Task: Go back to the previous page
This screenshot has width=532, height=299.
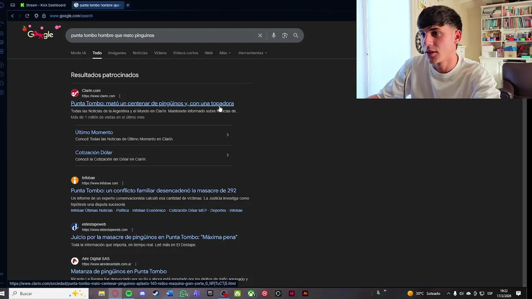Action: [12, 16]
